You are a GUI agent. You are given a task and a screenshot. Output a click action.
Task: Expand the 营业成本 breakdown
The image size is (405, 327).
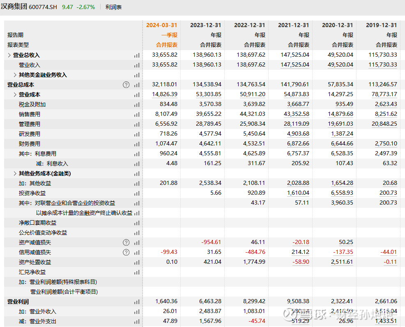pyautogui.click(x=15, y=94)
